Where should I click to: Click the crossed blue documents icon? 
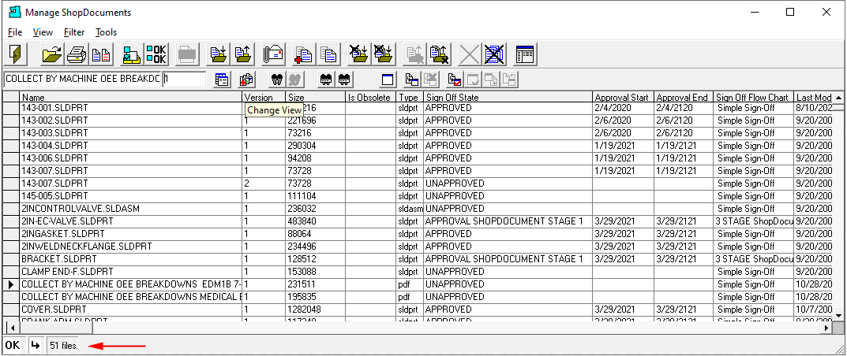[x=493, y=54]
